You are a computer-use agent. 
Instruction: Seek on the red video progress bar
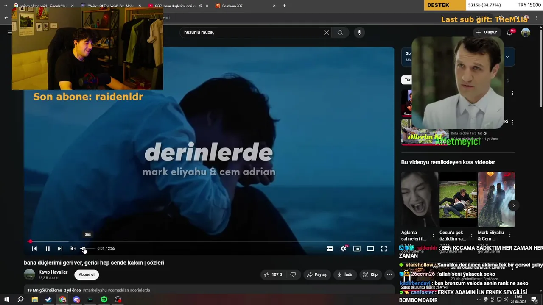click(x=209, y=241)
